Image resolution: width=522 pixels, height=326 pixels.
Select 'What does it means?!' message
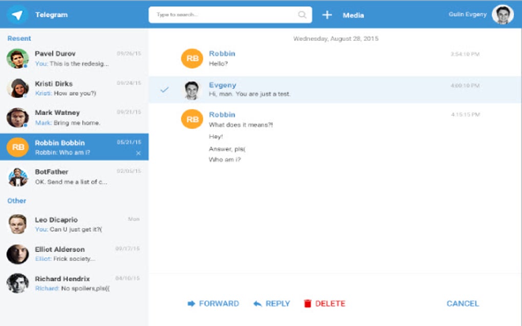click(x=241, y=125)
